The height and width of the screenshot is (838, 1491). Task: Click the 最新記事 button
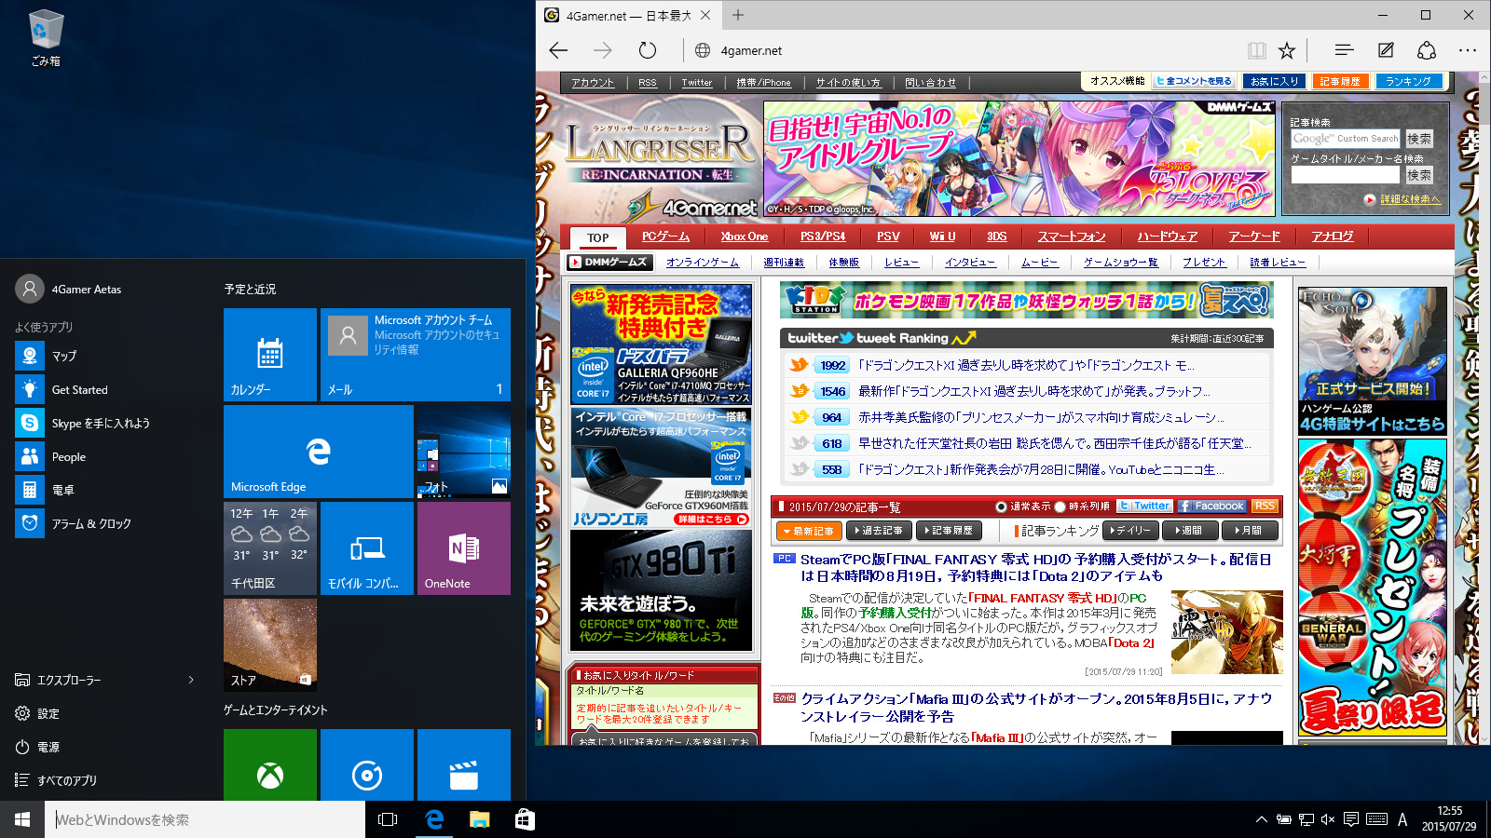[808, 531]
